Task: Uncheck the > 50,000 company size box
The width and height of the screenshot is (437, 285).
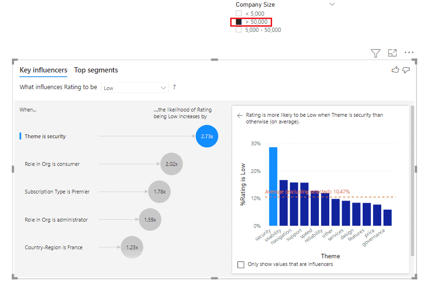Action: click(239, 22)
